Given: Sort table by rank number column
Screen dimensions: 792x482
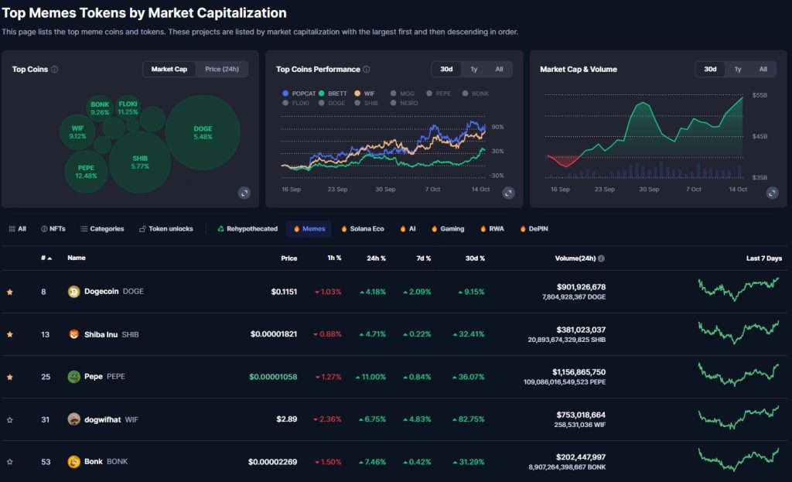Looking at the screenshot, I should (46, 258).
